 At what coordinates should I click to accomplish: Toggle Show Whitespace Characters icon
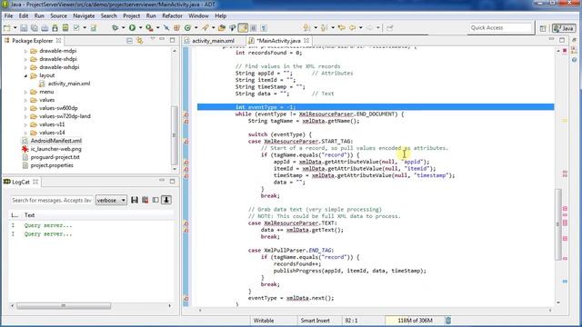point(264,28)
